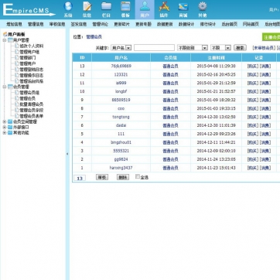Open 管理会员组 in the sidebar tree

(x=29, y=93)
